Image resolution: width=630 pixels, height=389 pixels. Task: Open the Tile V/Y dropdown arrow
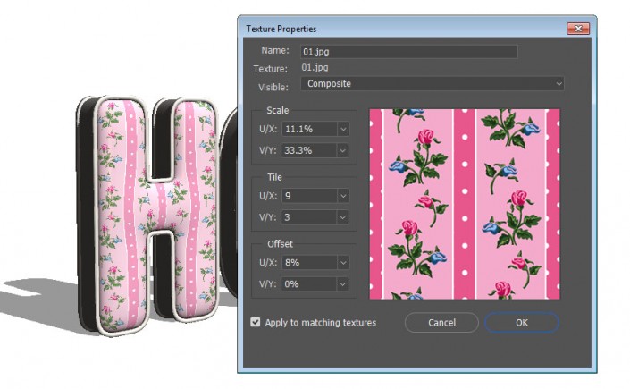pos(342,217)
